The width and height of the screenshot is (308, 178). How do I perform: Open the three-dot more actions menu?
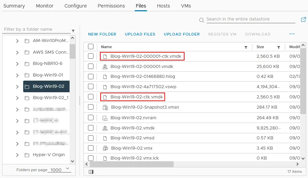pyautogui.click(x=292, y=34)
